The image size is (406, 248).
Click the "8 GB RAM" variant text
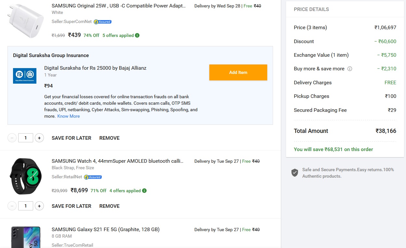click(62, 236)
